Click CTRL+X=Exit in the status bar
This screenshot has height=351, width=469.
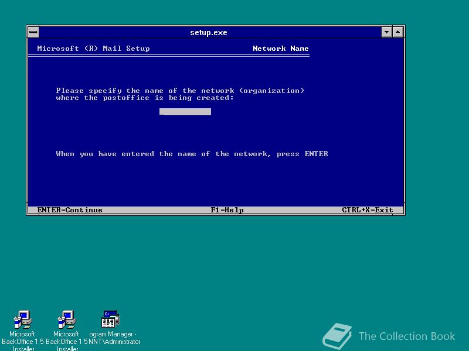368,210
